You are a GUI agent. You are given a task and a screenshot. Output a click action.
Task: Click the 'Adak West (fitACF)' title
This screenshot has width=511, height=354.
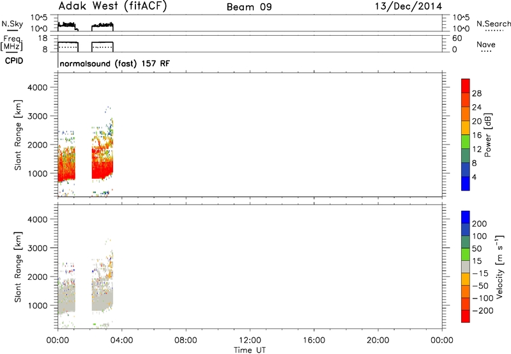point(112,6)
